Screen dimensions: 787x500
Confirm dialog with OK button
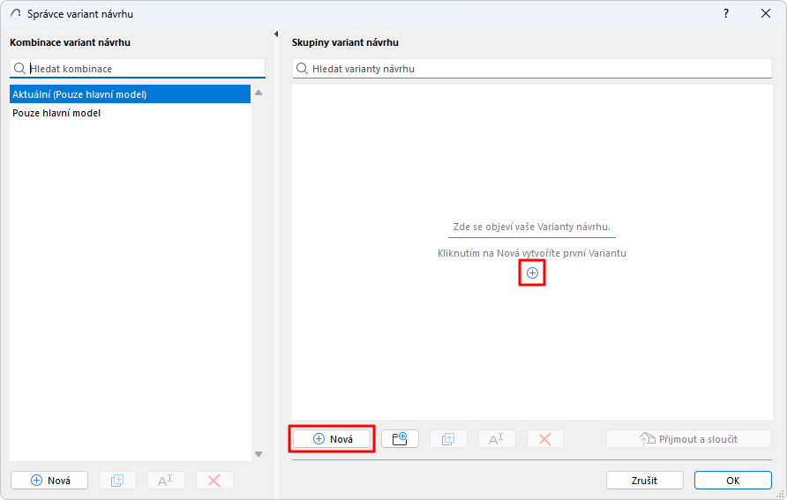click(x=733, y=481)
